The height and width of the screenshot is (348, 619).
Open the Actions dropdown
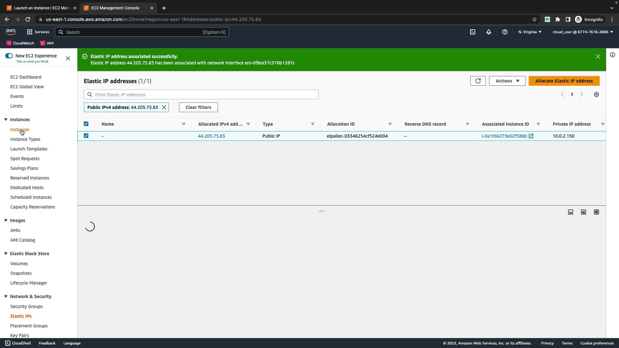[507, 81]
